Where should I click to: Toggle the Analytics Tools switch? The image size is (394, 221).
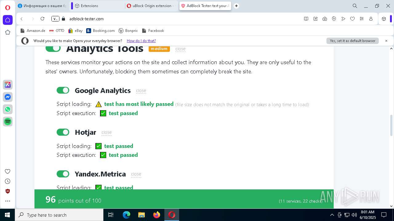pyautogui.click(x=53, y=48)
